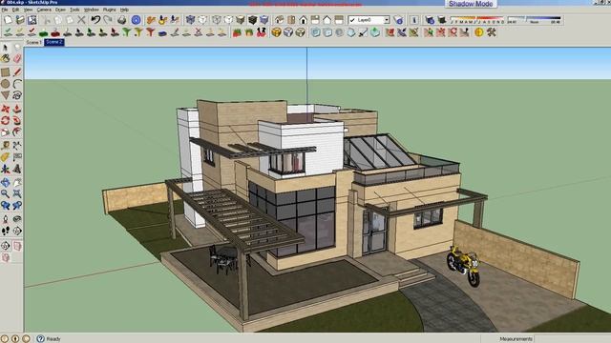
Task: Open the Draw menu
Action: pos(60,10)
